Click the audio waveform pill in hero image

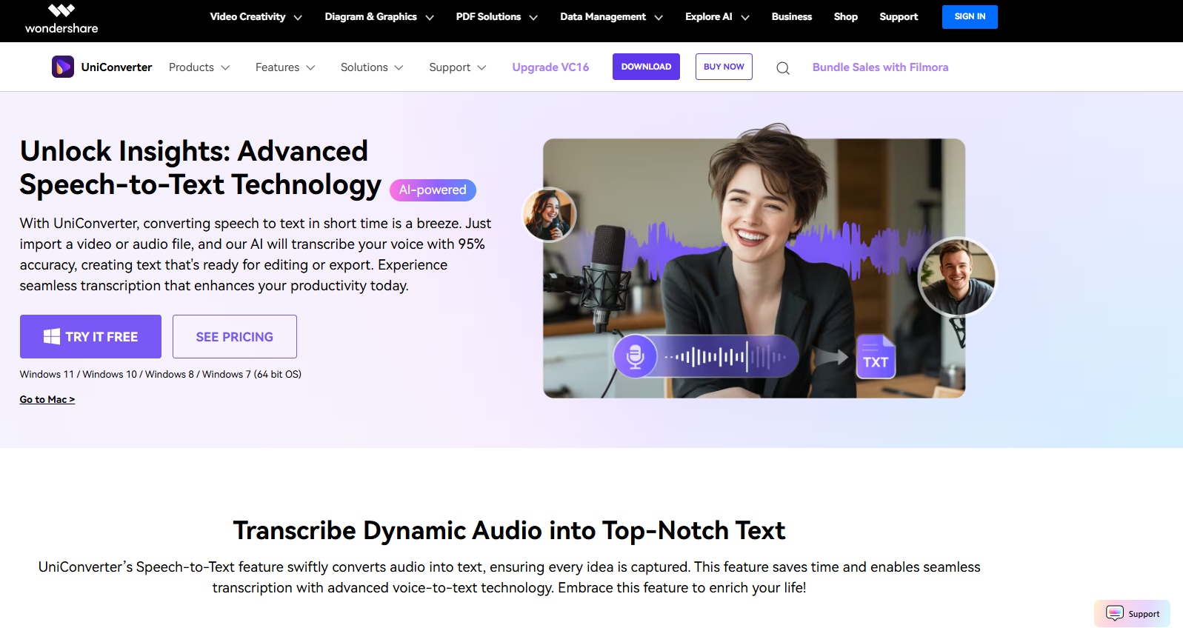click(x=706, y=356)
